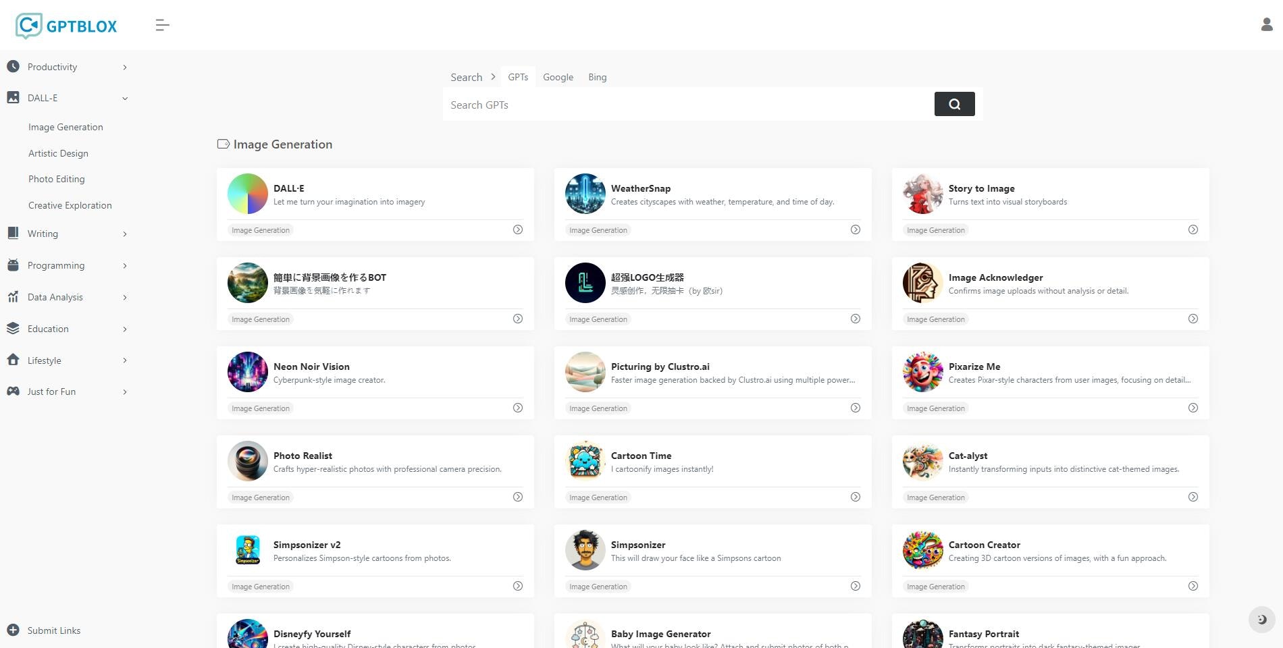Screen dimensions: 1283x648
Task: Open arrow icon on Neon Noir Vision card
Action: pyautogui.click(x=518, y=408)
